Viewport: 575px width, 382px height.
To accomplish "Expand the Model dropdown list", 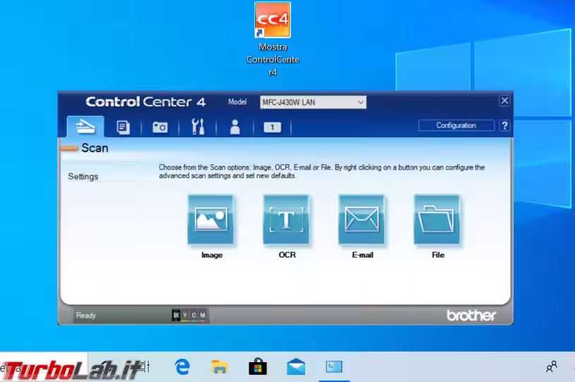I will 313,102.
